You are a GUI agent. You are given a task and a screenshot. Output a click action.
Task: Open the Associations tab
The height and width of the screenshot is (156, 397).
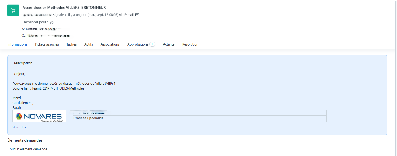(x=110, y=44)
